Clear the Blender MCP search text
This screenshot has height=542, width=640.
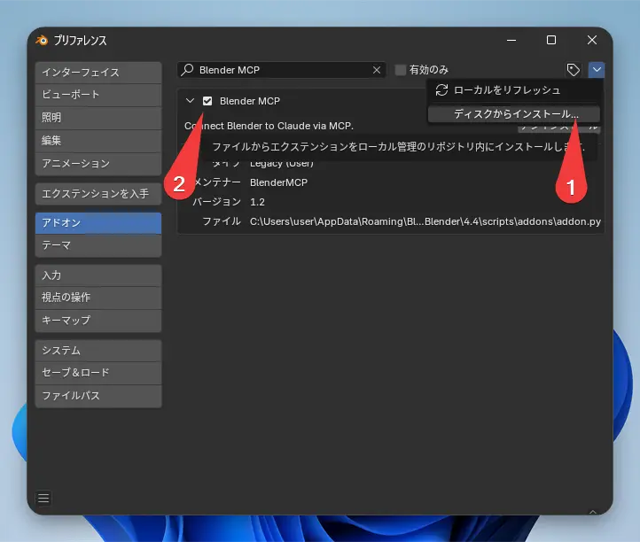(377, 70)
